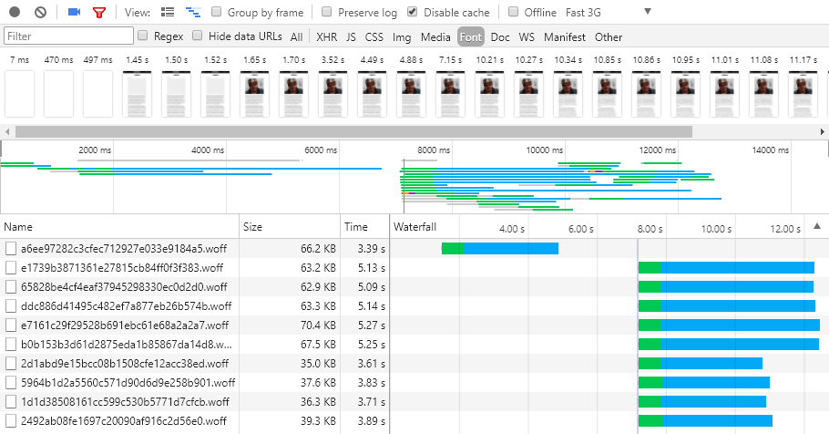
Task: Click waterfall bar of a6ee97282c3cfec request
Action: [500, 248]
